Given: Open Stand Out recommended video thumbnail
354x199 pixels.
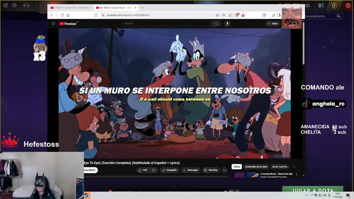Looking at the screenshot, I should 246,175.
